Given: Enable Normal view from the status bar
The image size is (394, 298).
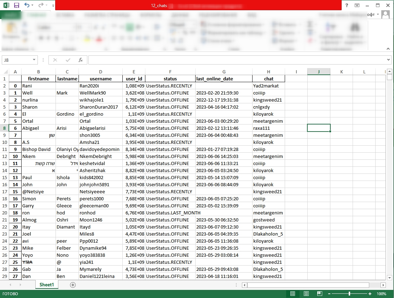Looking at the screenshot, I should [x=292, y=293].
